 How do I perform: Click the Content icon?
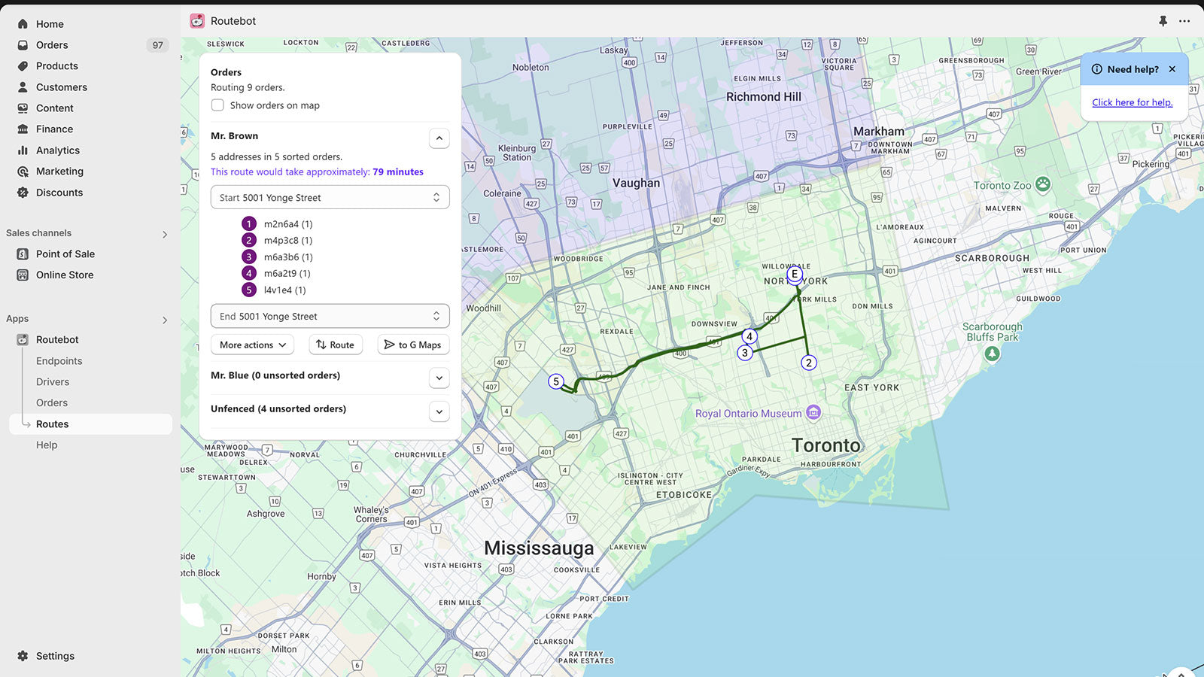pyautogui.click(x=23, y=108)
